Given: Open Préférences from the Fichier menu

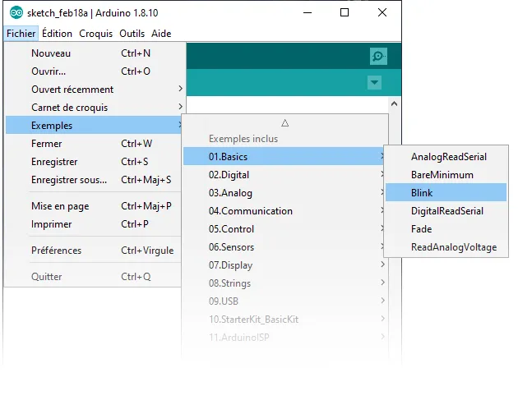Looking at the screenshot, I should [94, 251].
